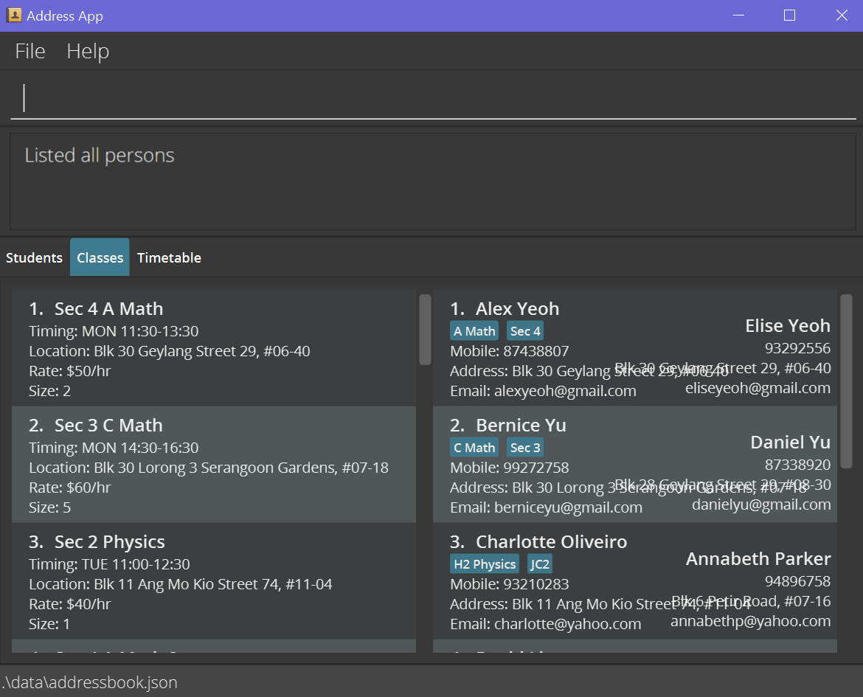Click Email: berniceyu@gmail.com

pos(546,507)
